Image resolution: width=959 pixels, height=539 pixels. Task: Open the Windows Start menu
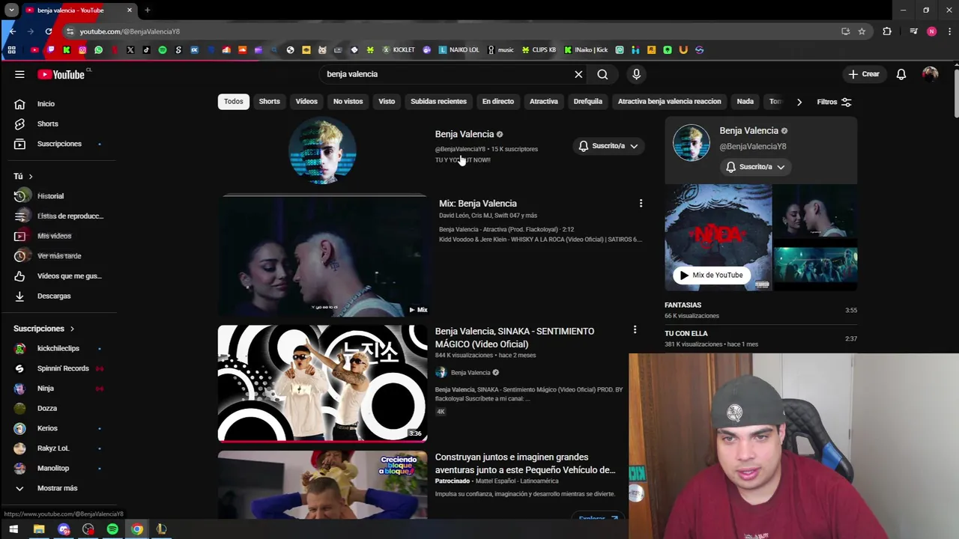pos(13,529)
